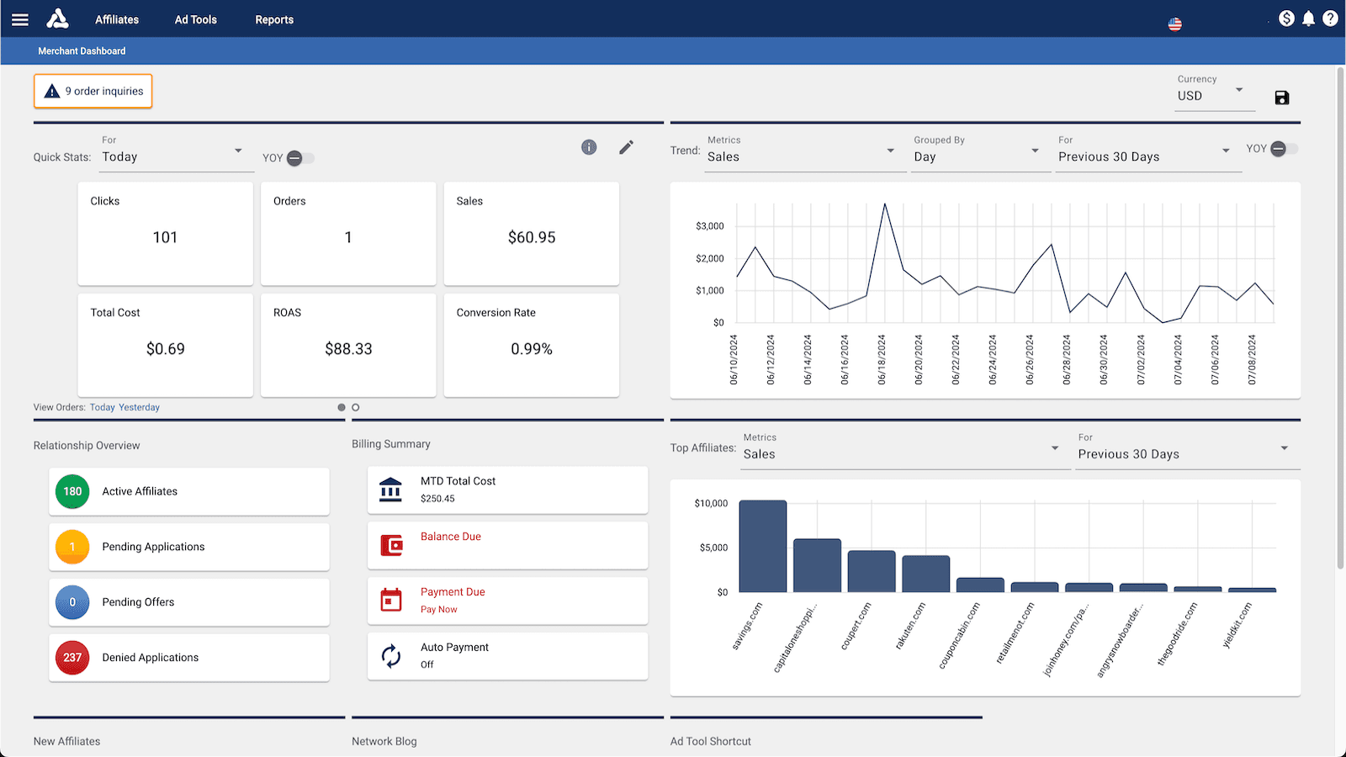1346x757 pixels.
Task: Open the hamburger navigation menu
Action: [x=19, y=19]
